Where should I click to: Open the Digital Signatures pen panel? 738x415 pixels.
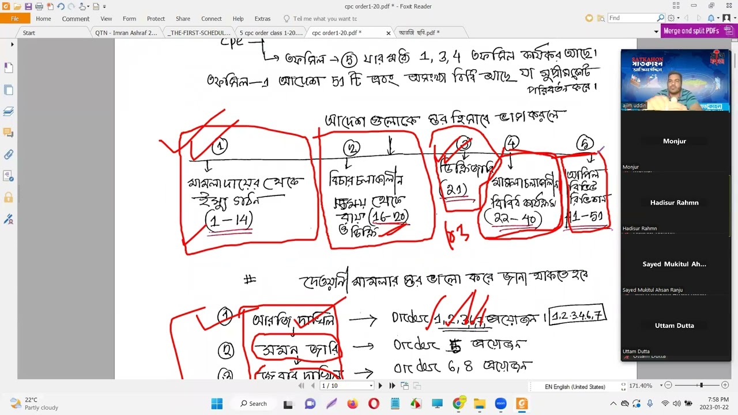click(x=9, y=219)
